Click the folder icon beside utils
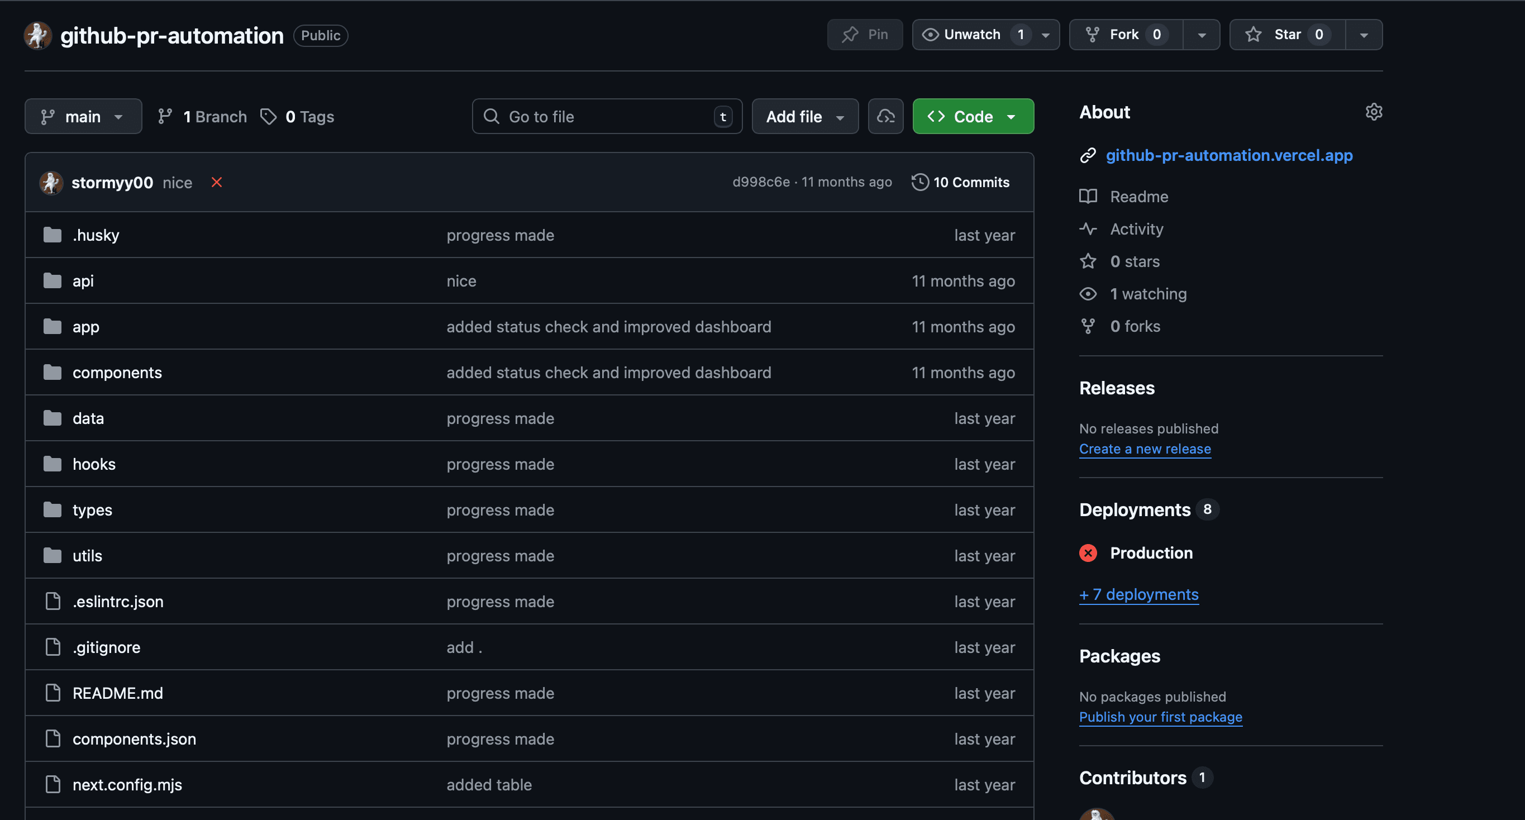This screenshot has width=1525, height=820. click(53, 555)
